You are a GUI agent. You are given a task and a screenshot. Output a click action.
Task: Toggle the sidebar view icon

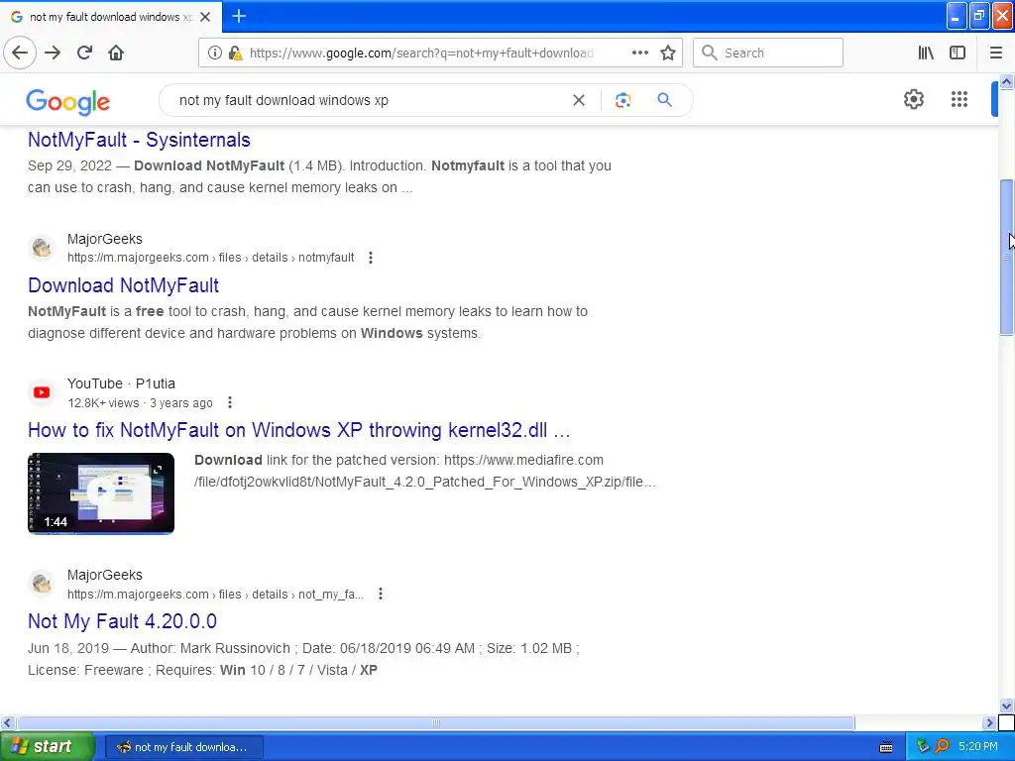(x=958, y=53)
